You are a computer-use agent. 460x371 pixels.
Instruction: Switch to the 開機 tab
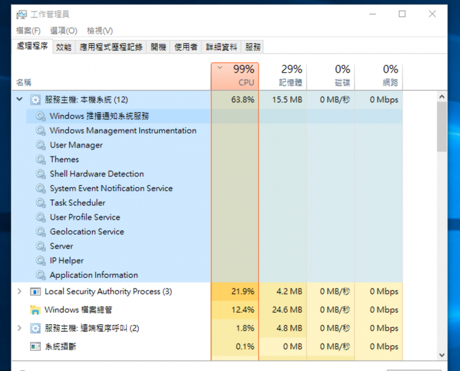click(x=158, y=47)
